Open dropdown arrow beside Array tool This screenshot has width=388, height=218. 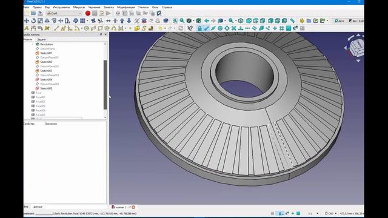[87, 21]
